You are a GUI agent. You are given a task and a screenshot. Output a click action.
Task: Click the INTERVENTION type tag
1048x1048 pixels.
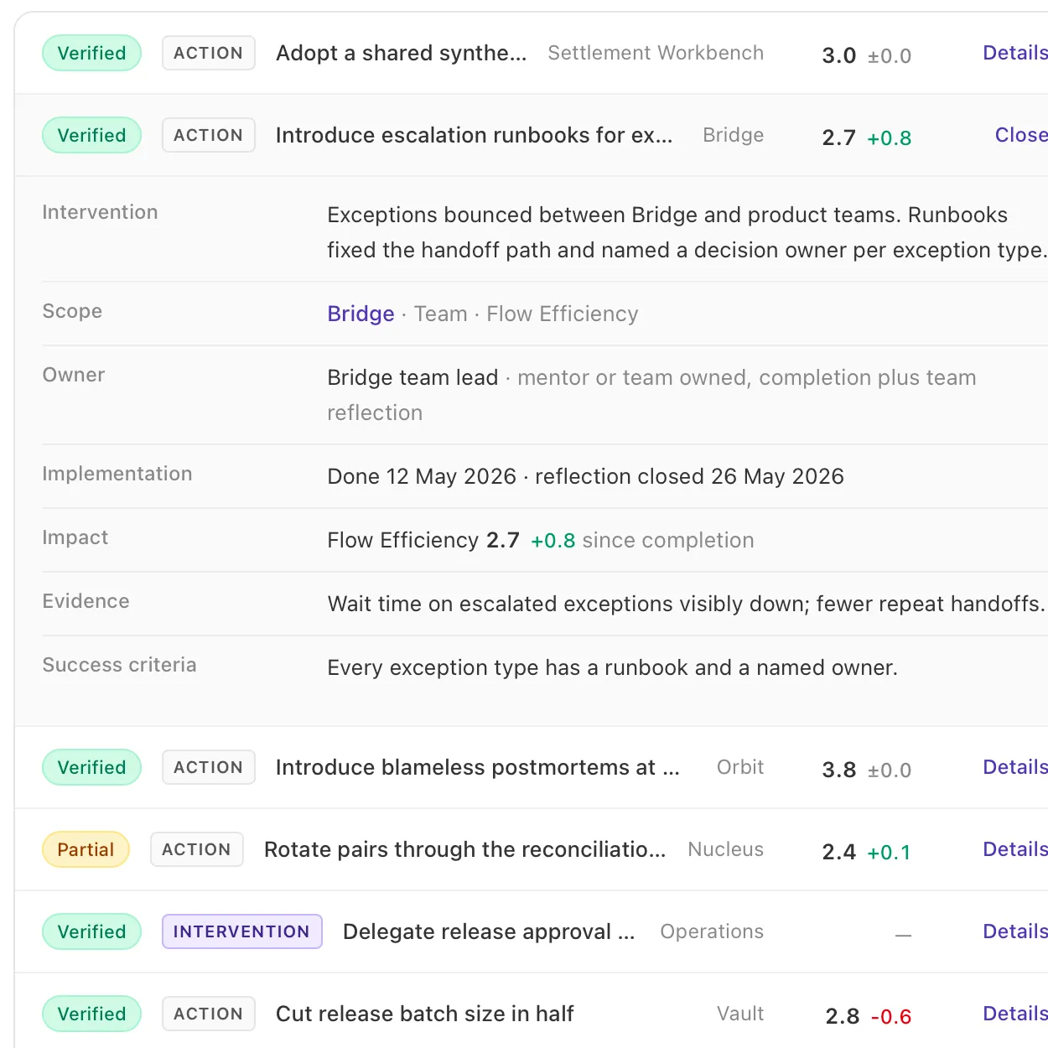(241, 931)
